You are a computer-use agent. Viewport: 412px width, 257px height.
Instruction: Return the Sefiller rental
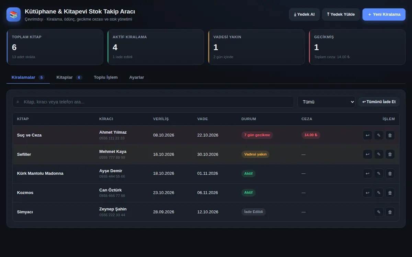(367, 154)
